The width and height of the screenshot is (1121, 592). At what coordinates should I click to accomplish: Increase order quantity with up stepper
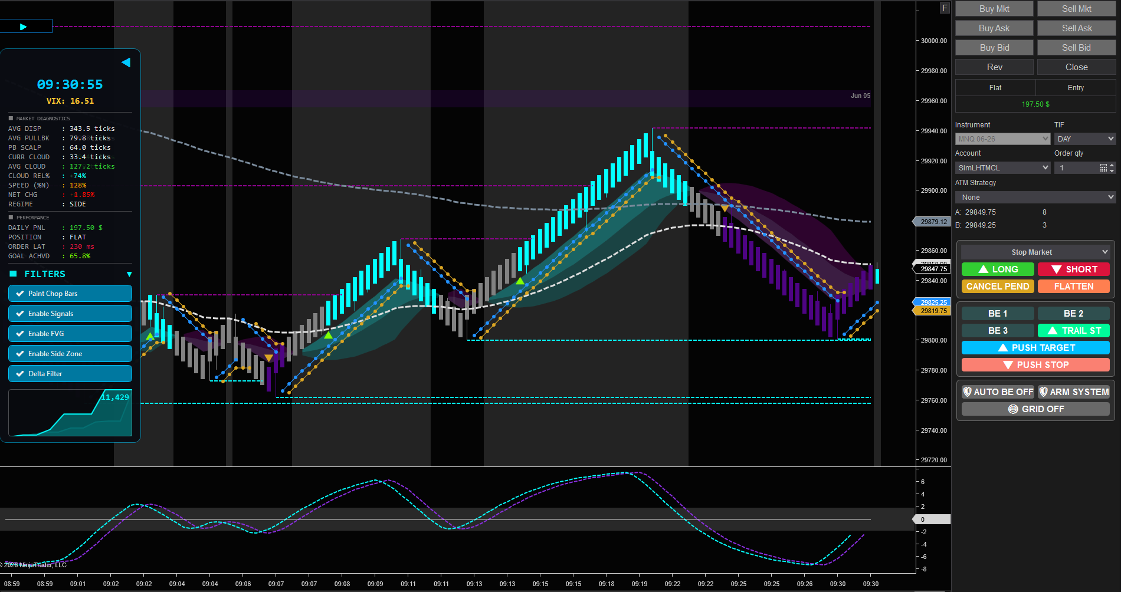click(1112, 165)
